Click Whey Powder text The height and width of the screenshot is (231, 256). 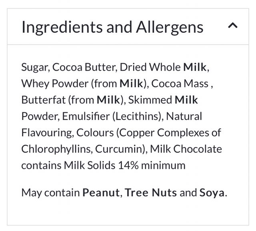(x=54, y=84)
